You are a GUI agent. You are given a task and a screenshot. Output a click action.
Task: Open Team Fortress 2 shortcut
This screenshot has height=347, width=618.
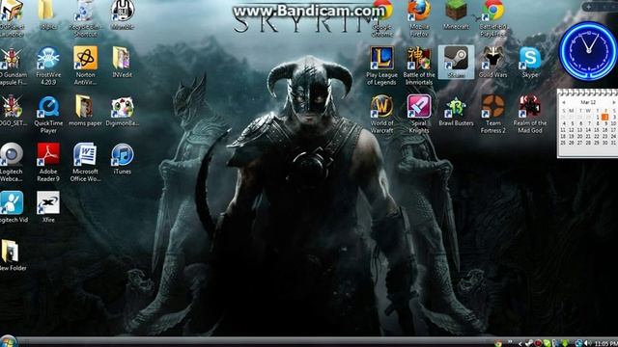tap(492, 115)
